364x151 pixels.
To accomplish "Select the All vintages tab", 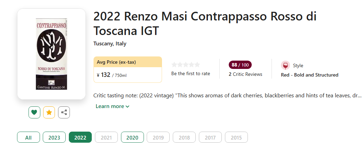I will [x=29, y=137].
